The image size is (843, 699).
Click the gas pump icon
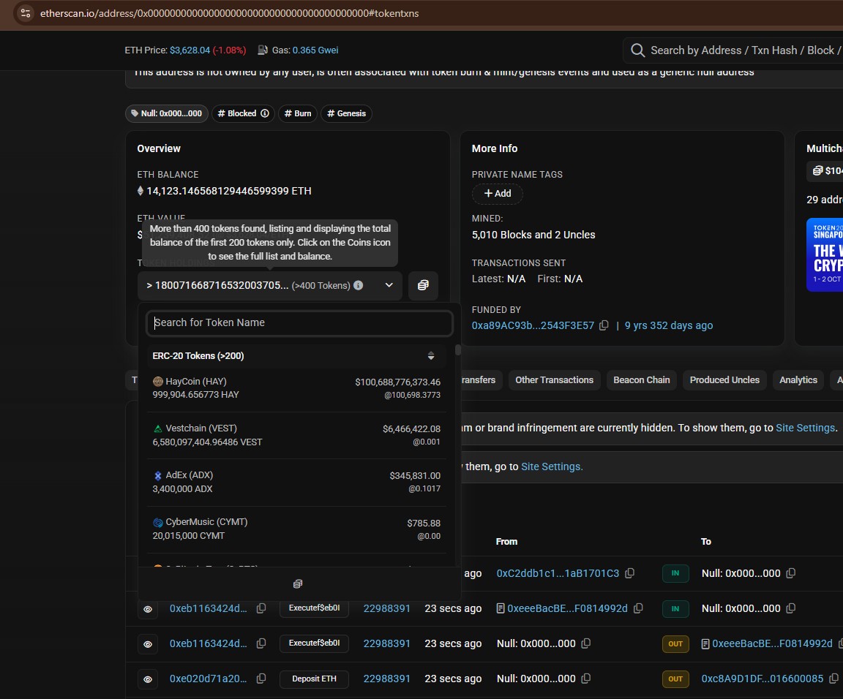coord(263,50)
